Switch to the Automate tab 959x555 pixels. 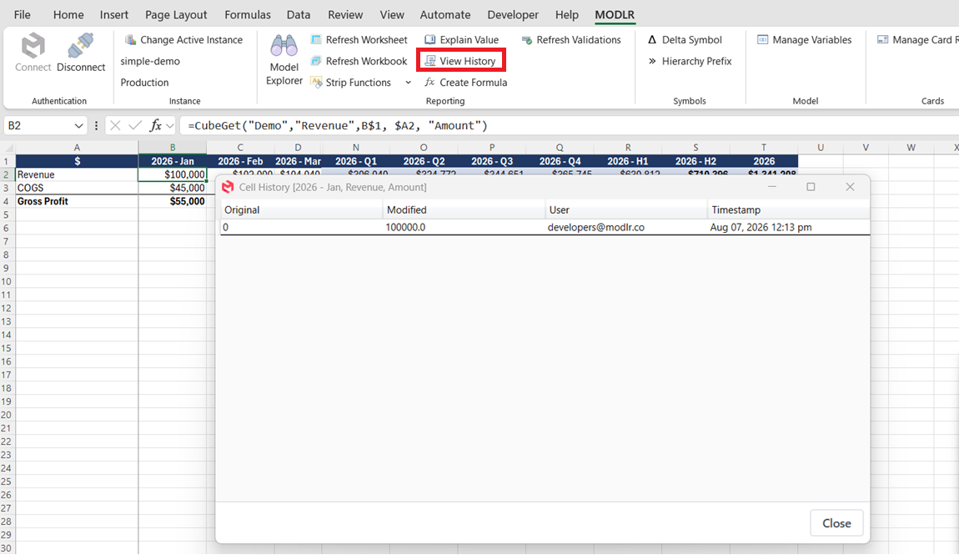pos(445,15)
